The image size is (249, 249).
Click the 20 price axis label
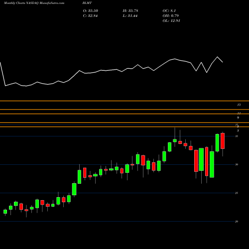pos(237,222)
